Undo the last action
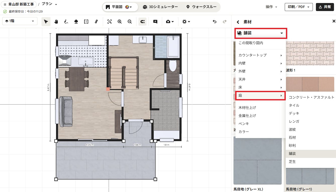Image resolution: width=336 pixels, height=192 pixels. point(214,22)
